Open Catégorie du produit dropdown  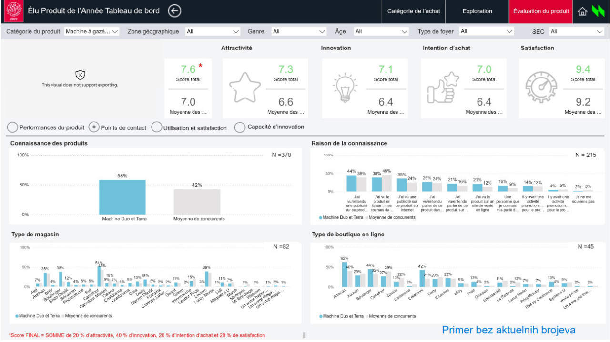pyautogui.click(x=91, y=32)
